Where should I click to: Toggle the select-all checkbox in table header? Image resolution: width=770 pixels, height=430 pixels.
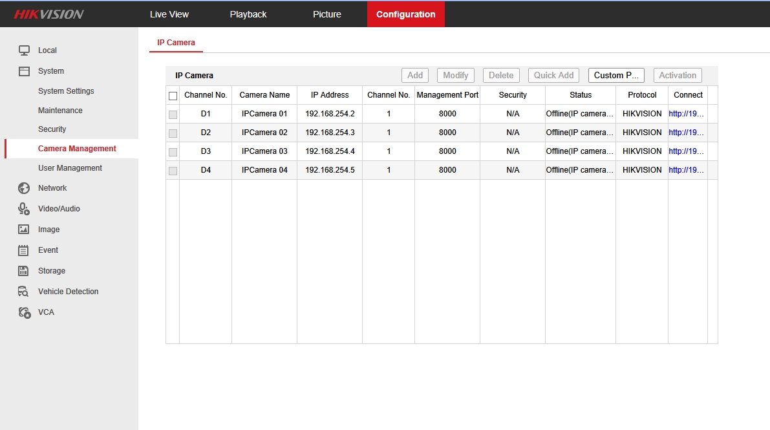click(x=173, y=96)
